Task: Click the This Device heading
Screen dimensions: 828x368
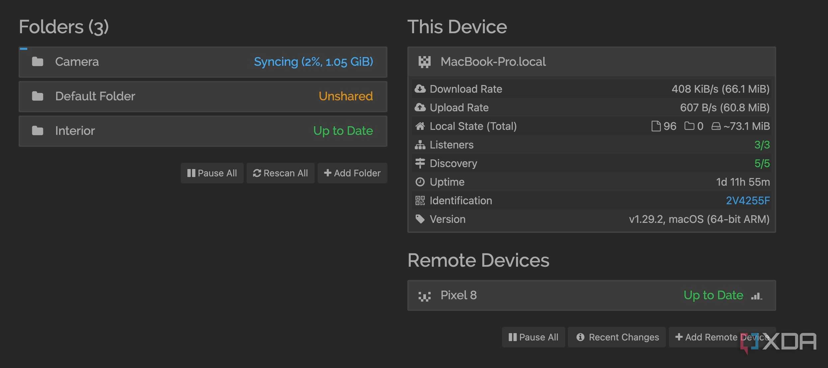Action: coord(457,27)
